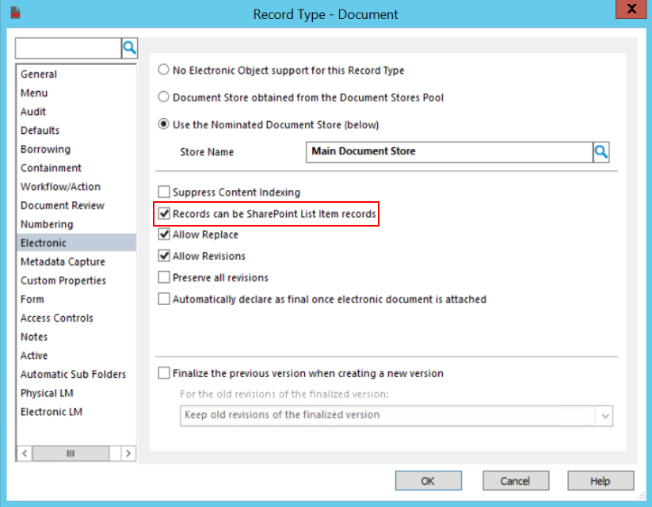Choose Document Store obtained from Pool option
Screen dimensions: 652x507
(164, 97)
